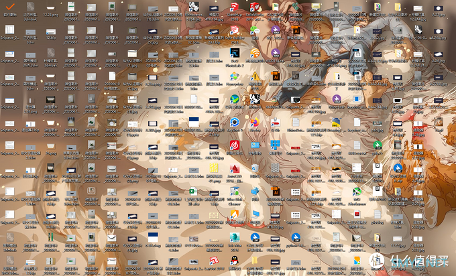The width and height of the screenshot is (456, 276).
Task: Select the A24.jpg image file
Action: [x=439, y=31]
